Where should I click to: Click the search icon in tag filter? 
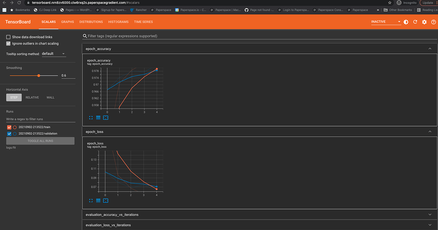(85, 36)
